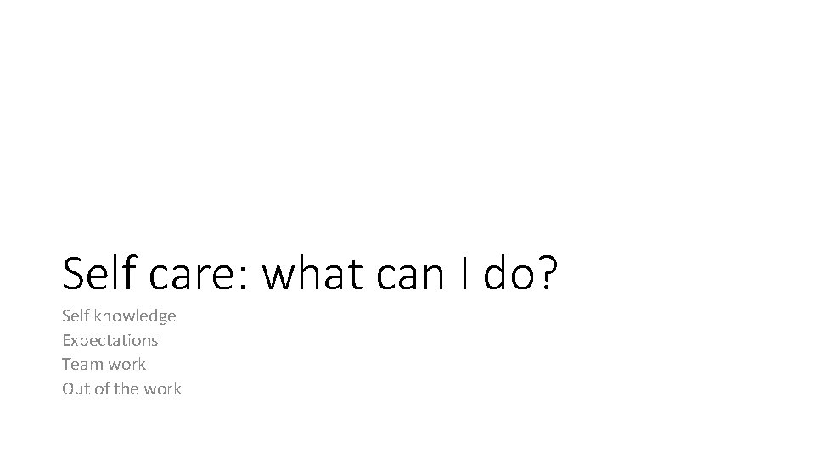
Task: Click the word "Self" in the slide title
Action: 93,274
